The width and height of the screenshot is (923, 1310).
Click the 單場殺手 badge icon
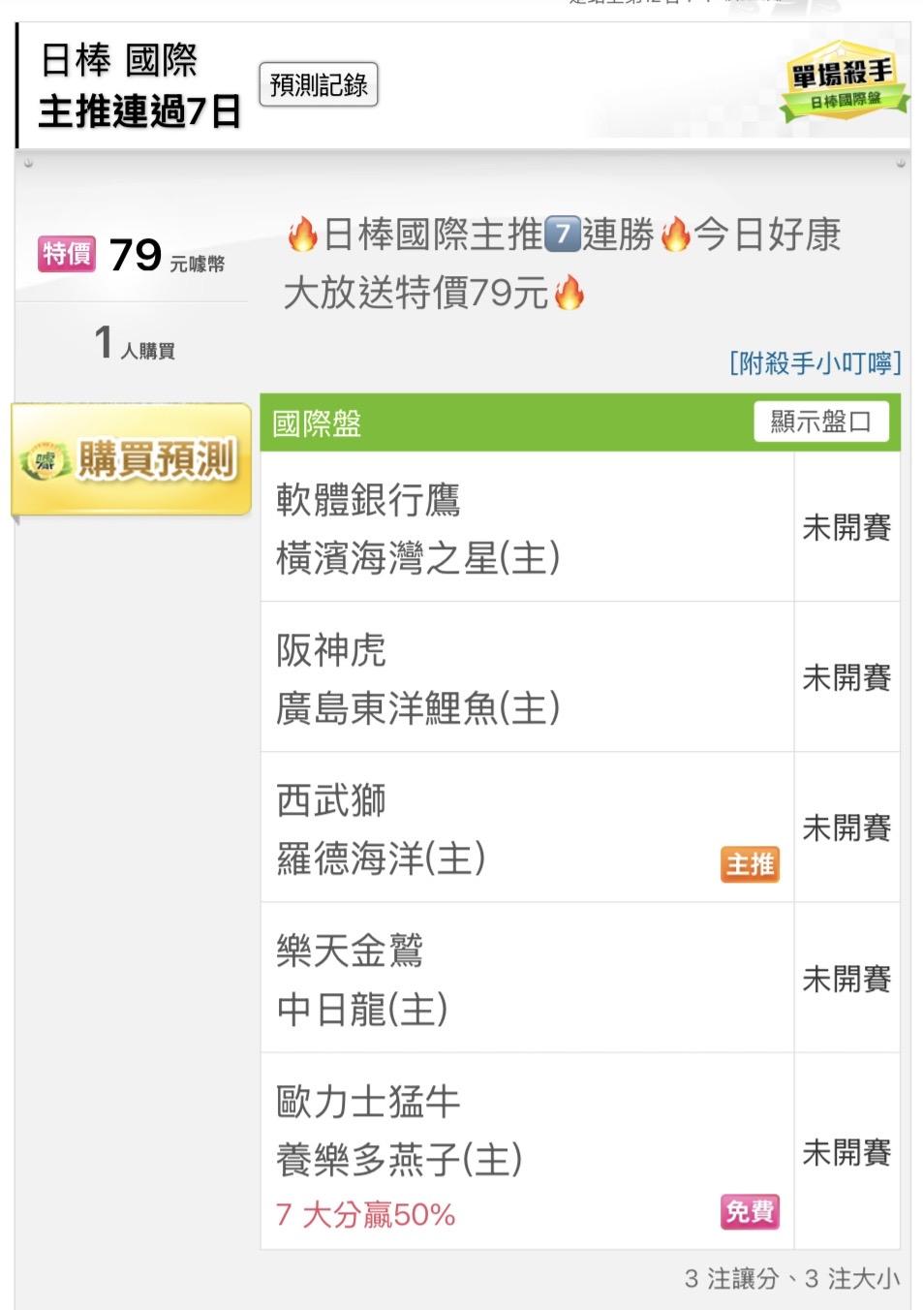[x=844, y=81]
